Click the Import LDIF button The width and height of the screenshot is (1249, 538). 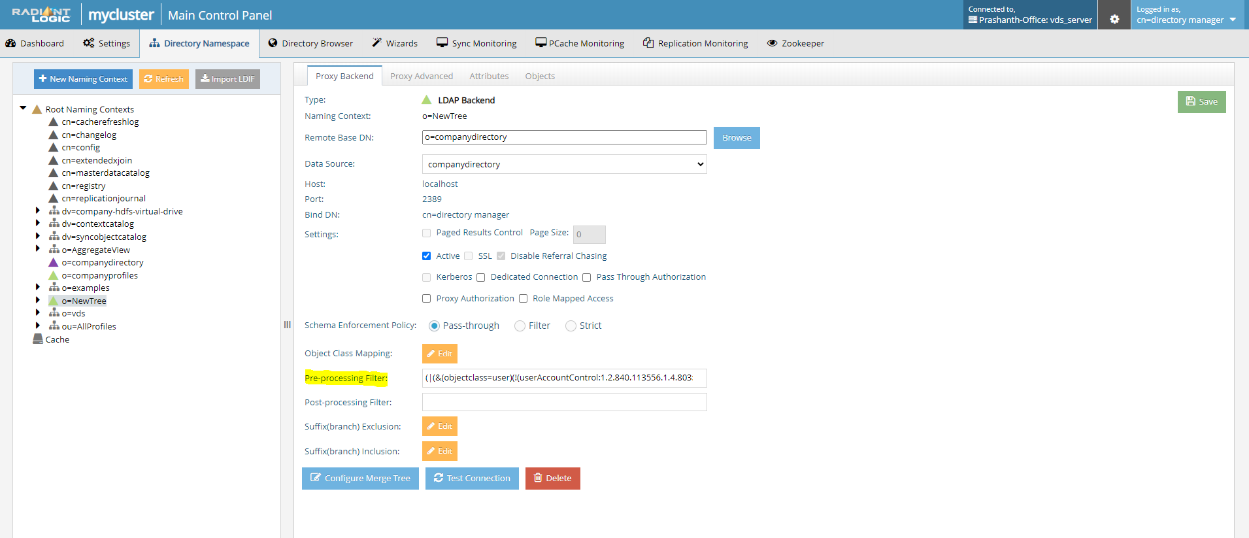click(227, 79)
